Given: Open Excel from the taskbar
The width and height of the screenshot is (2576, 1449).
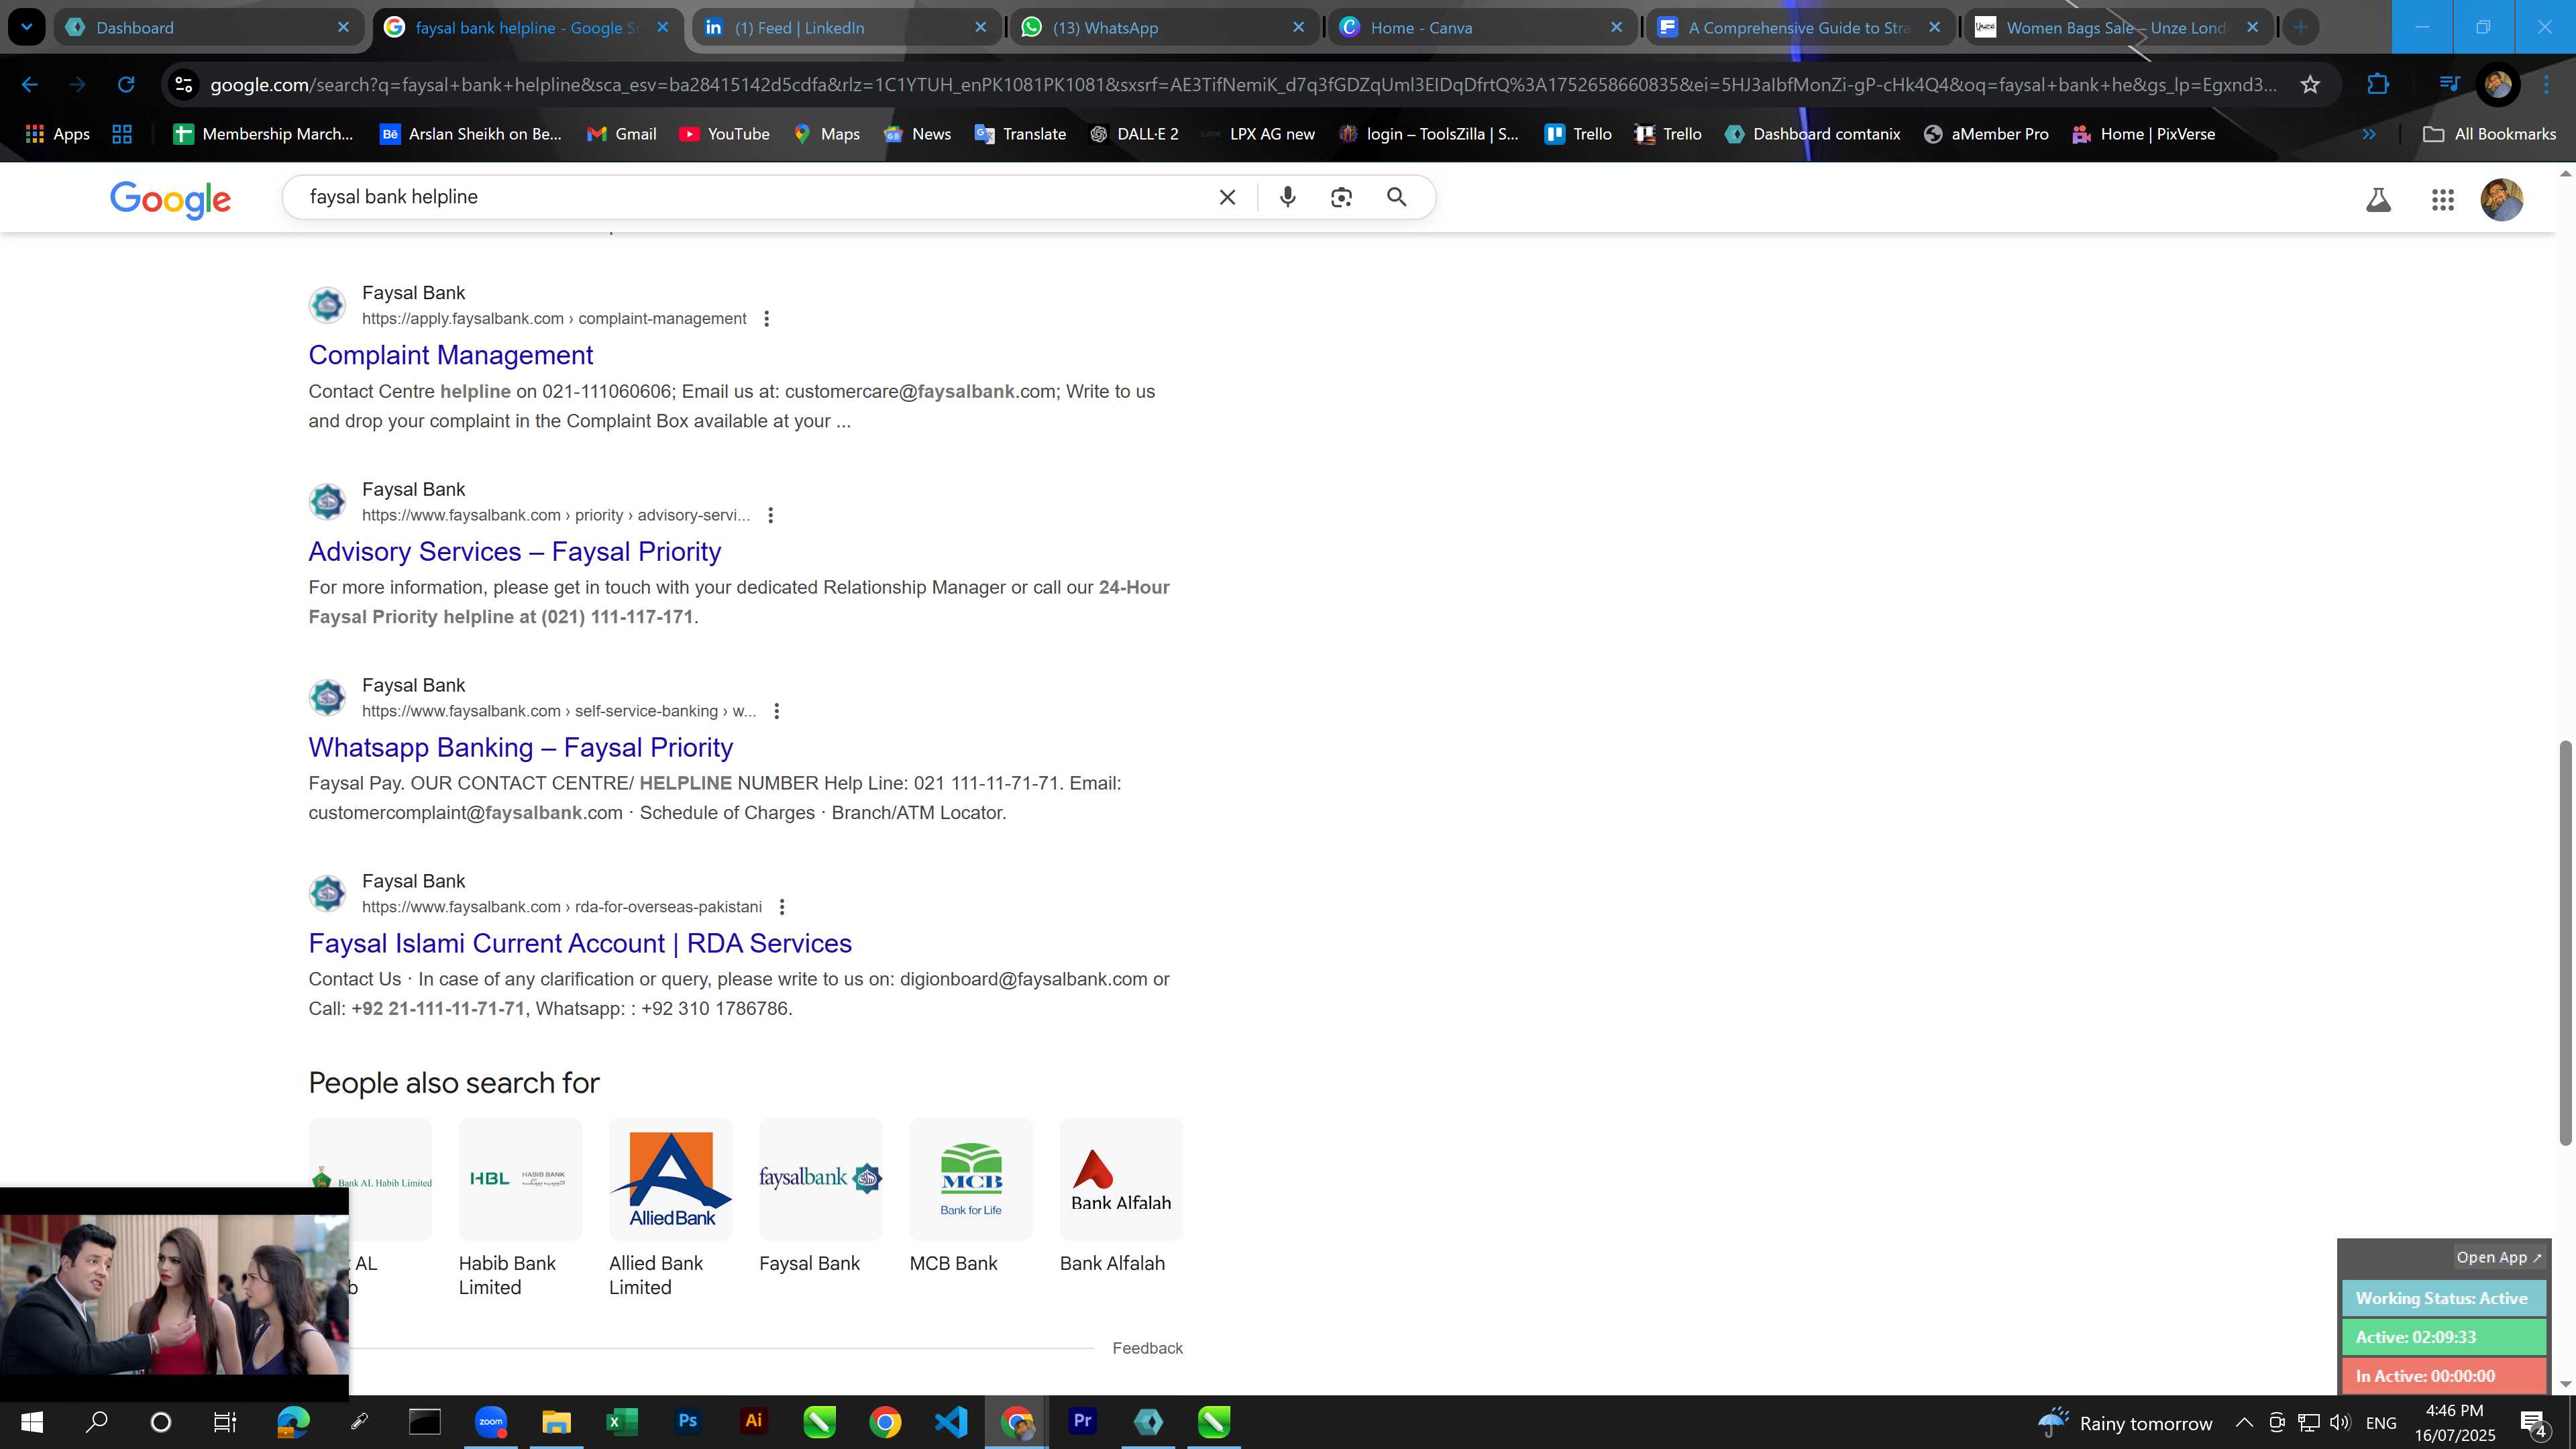Looking at the screenshot, I should 621,1421.
